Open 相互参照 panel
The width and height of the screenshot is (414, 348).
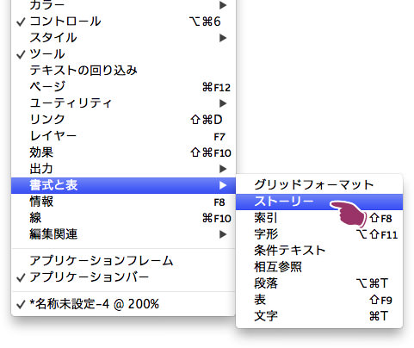point(319,267)
